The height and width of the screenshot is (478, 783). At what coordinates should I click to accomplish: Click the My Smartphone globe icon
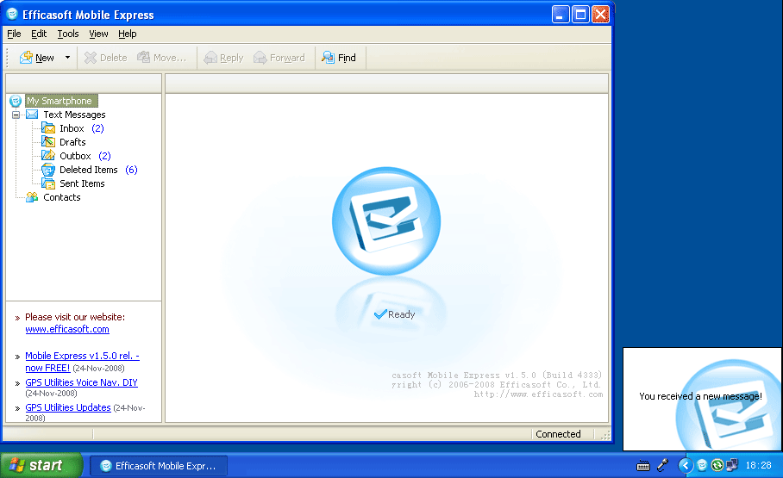[16, 102]
